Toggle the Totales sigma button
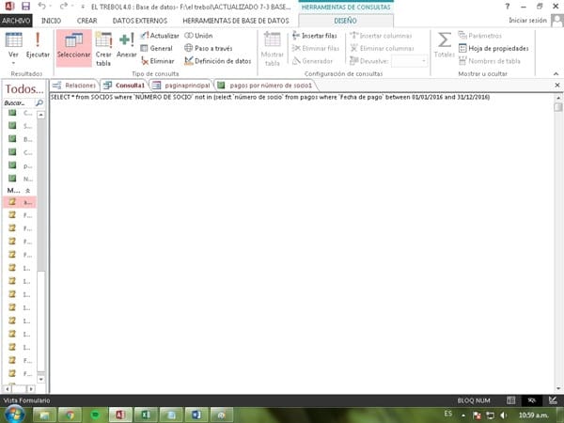 [445, 45]
